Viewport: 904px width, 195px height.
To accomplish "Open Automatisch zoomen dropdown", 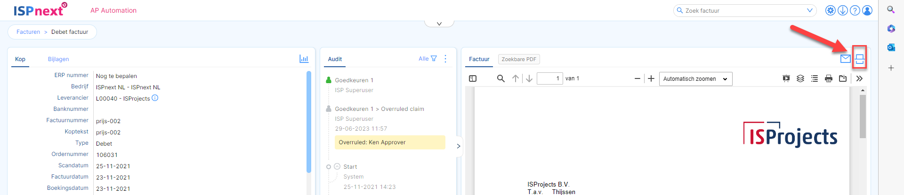I will pos(696,78).
